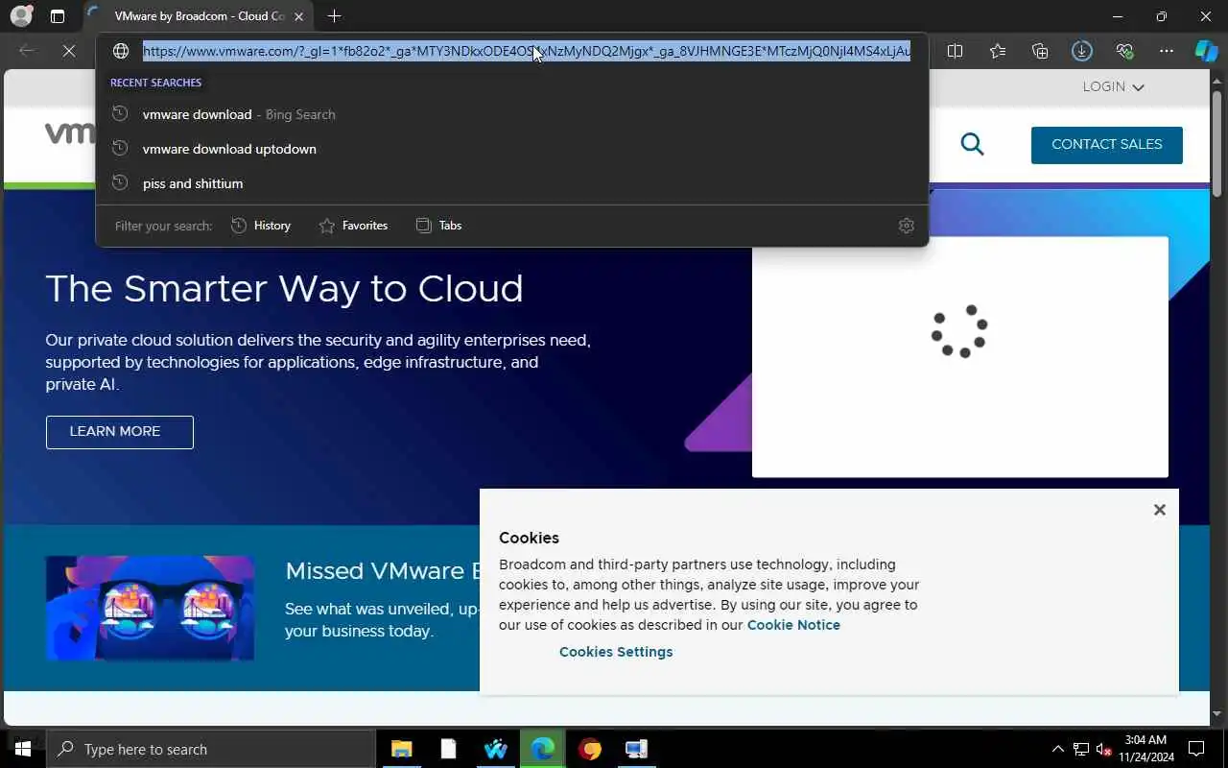The image size is (1228, 768).
Task: Open Copilot sidebar icon
Action: 1206,51
